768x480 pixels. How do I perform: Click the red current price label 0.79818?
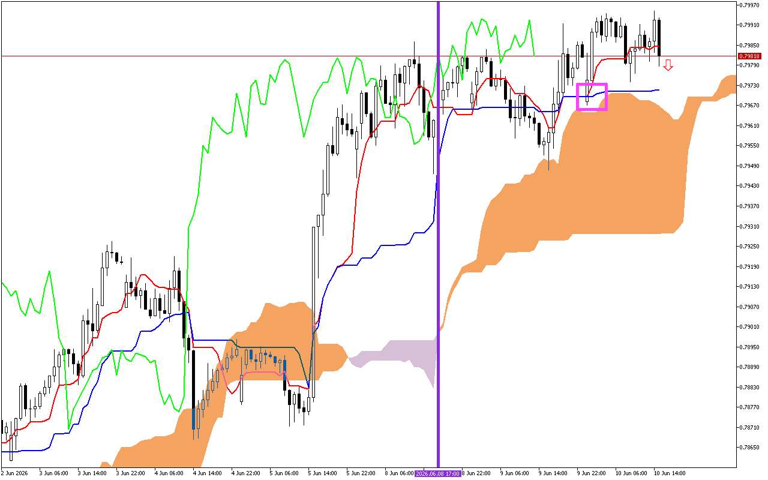750,56
